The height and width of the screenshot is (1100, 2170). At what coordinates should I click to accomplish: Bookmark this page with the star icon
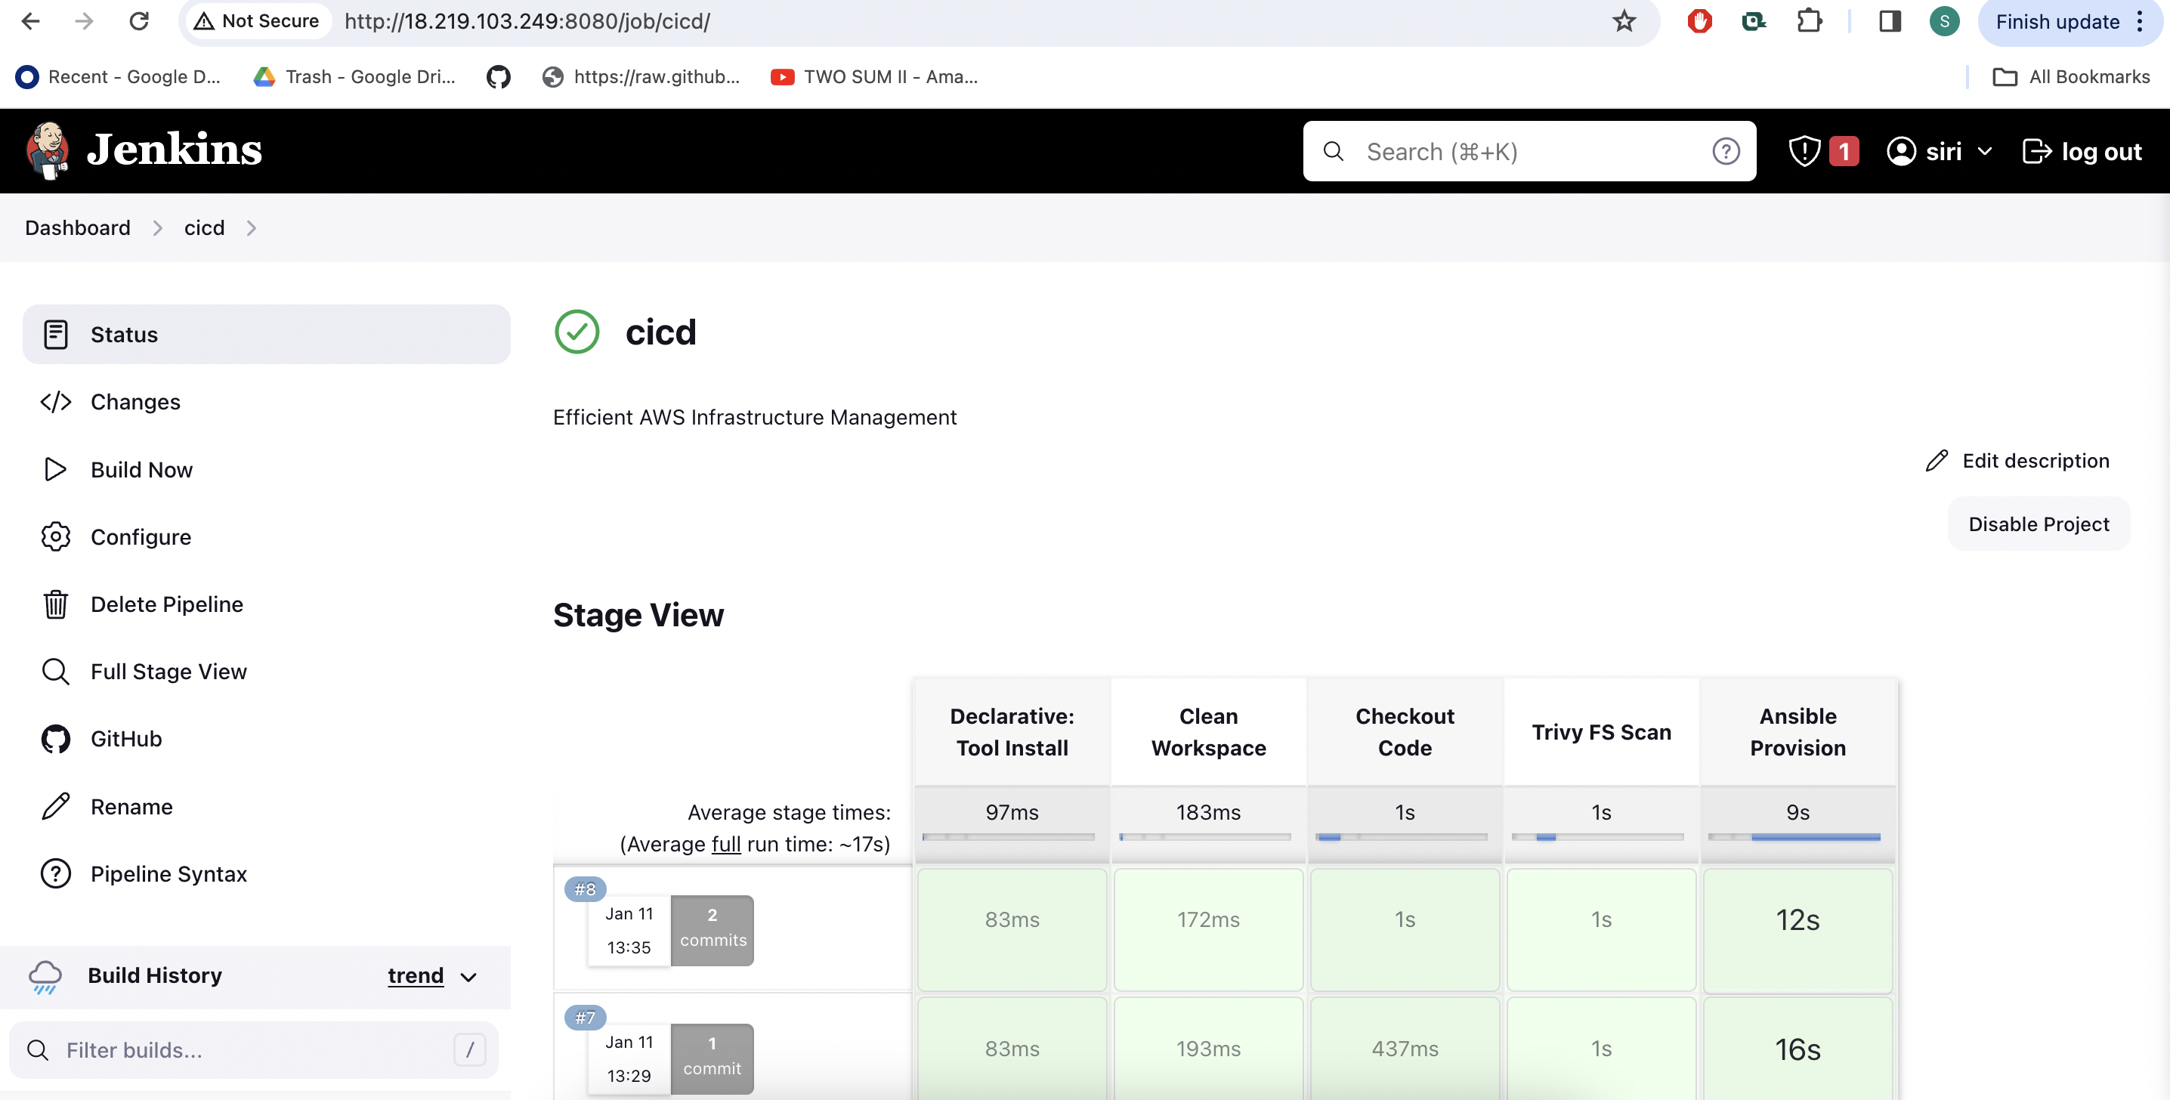(1623, 22)
